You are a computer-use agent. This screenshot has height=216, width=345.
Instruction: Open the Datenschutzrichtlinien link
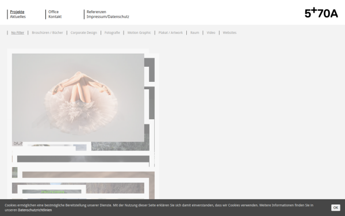(x=35, y=210)
